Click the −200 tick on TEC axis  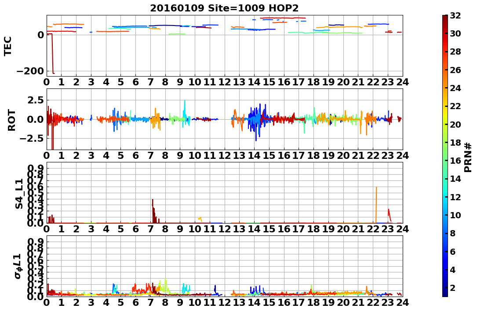click(30, 71)
